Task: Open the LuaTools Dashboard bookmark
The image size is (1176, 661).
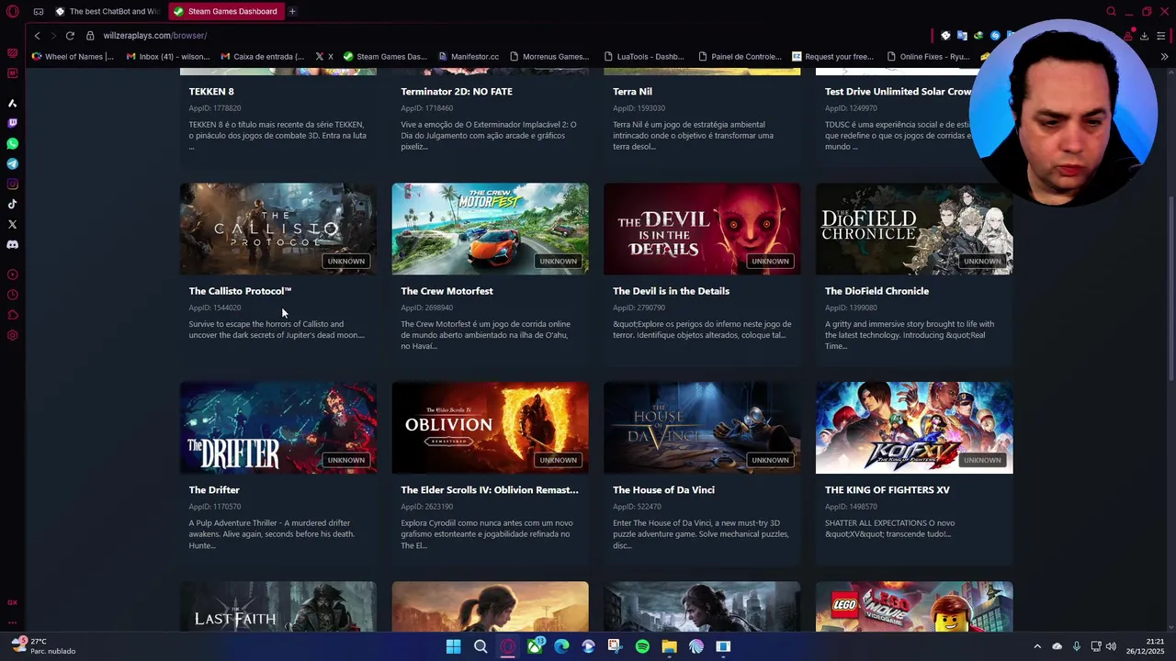Action: (643, 56)
